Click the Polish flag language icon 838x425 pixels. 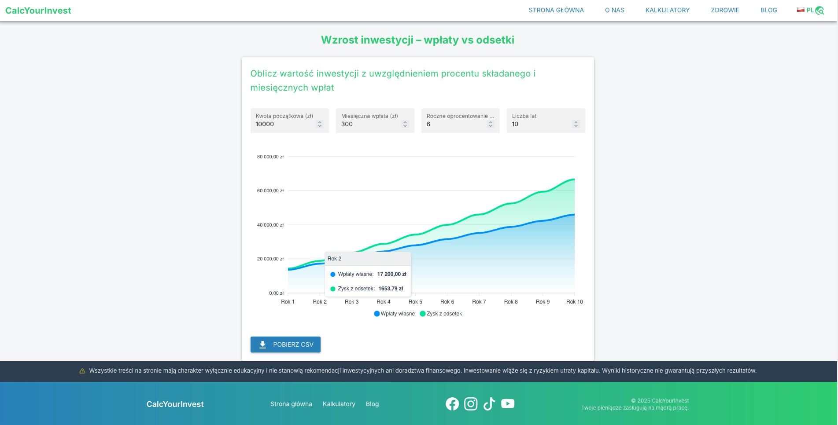[x=801, y=10]
